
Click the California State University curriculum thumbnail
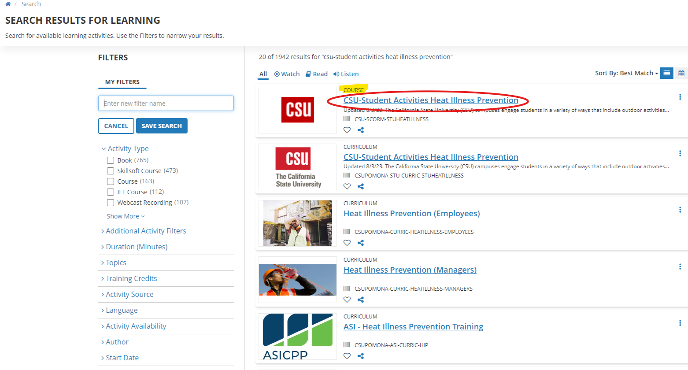[298, 167]
